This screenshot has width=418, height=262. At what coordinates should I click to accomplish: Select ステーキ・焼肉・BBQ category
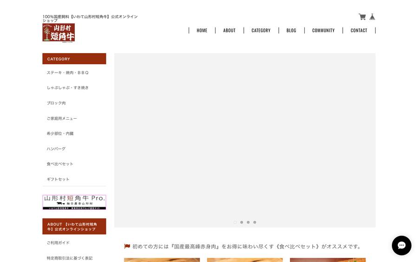pyautogui.click(x=68, y=73)
